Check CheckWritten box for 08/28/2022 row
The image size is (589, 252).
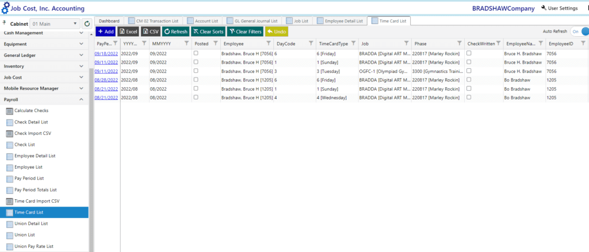pos(469,79)
